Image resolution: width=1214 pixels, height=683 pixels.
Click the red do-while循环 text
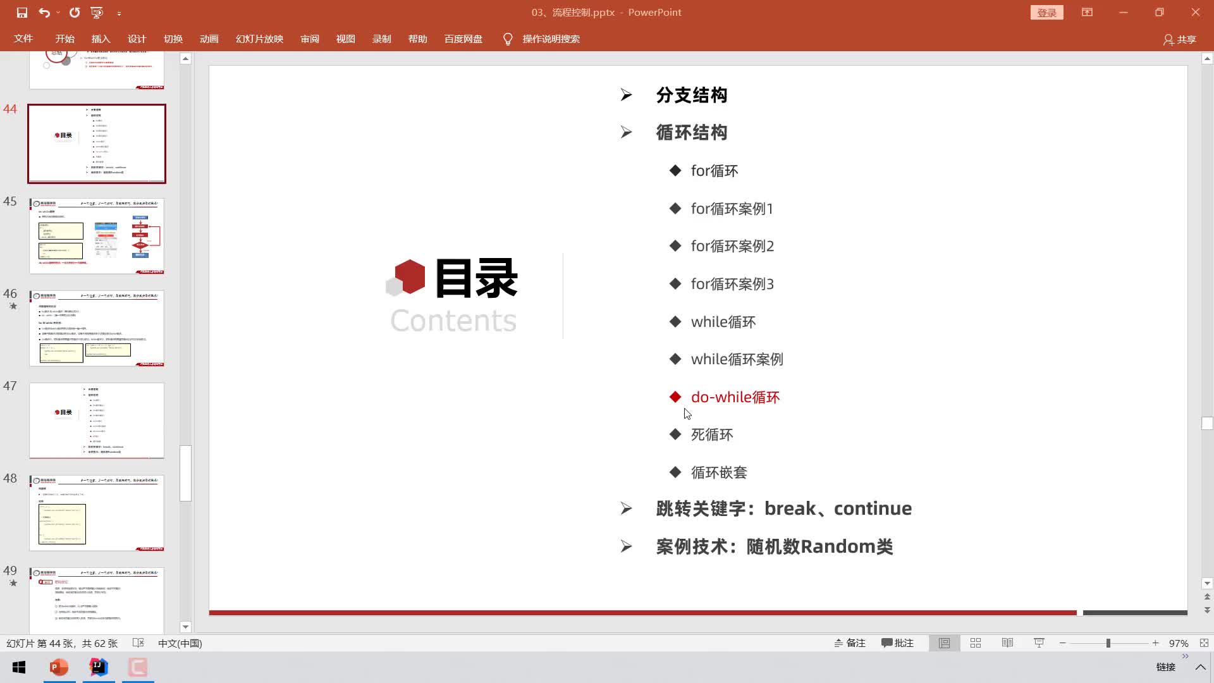[735, 397]
